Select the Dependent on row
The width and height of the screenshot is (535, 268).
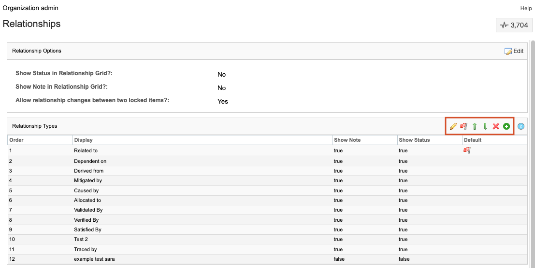tap(267, 161)
